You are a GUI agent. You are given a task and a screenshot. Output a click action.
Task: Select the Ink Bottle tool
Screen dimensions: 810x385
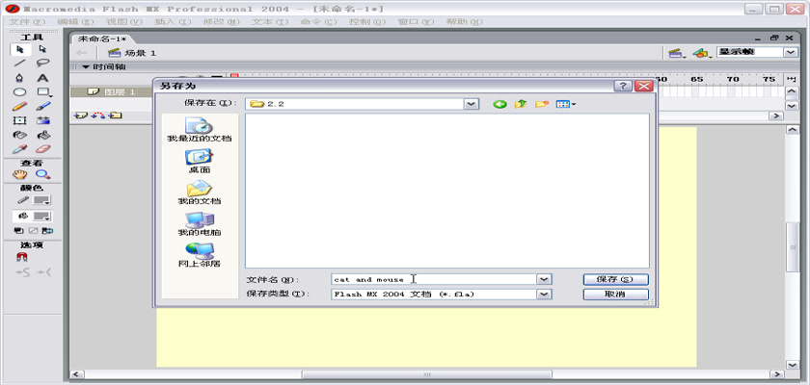(20, 135)
